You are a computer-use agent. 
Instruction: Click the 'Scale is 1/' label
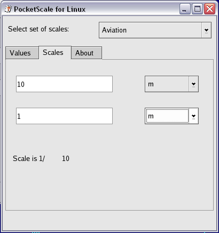[29, 158]
